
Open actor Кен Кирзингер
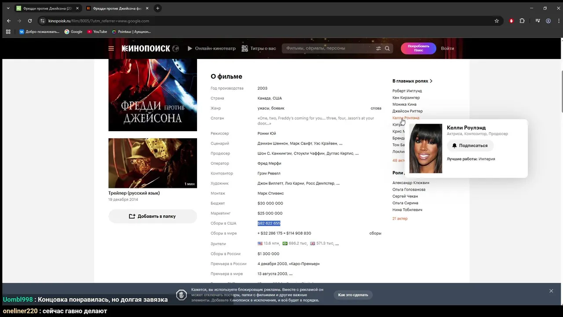tap(406, 98)
